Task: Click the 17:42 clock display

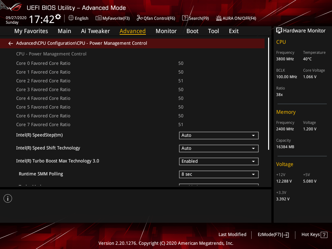Action: point(42,19)
